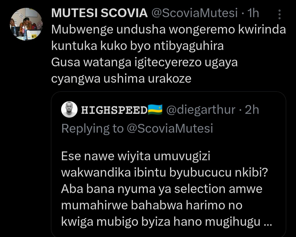Click the HIGHSPEED display name
Image resolution: width=296 pixels, height=237 pixels.
point(114,110)
